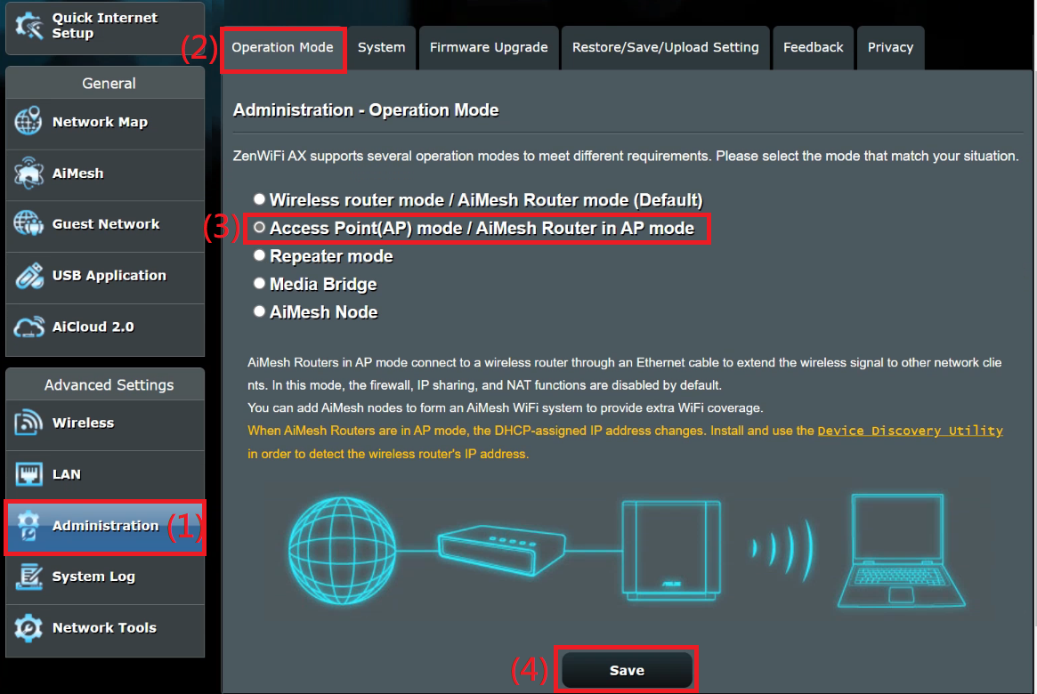Open LAN settings label
The width and height of the screenshot is (1037, 694).
click(67, 474)
